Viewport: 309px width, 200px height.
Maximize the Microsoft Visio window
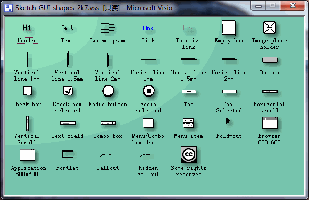273,5
